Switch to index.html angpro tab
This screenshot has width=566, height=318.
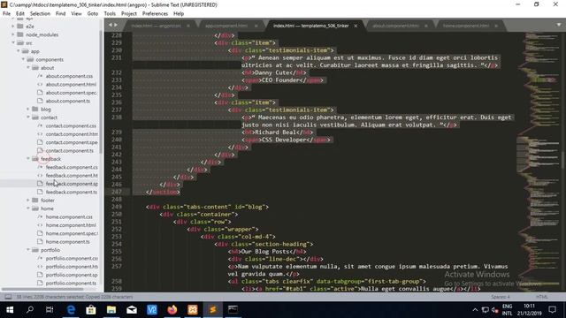157,26
